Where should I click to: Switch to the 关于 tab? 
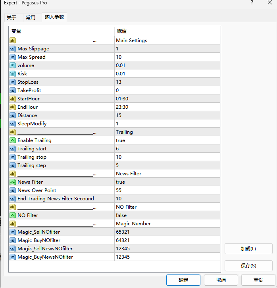[12, 18]
